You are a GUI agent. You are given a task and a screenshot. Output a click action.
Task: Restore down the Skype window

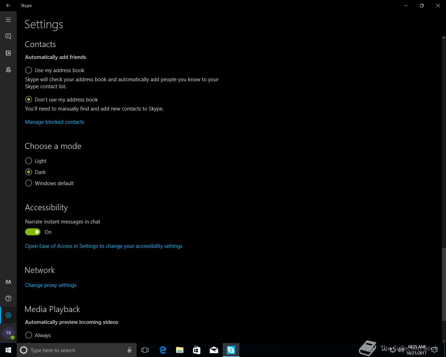click(x=422, y=6)
